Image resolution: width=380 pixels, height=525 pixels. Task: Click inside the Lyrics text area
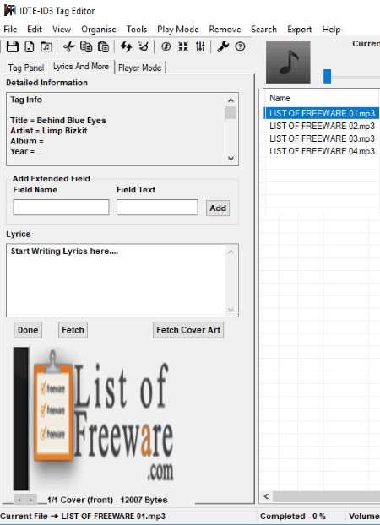[117, 280]
